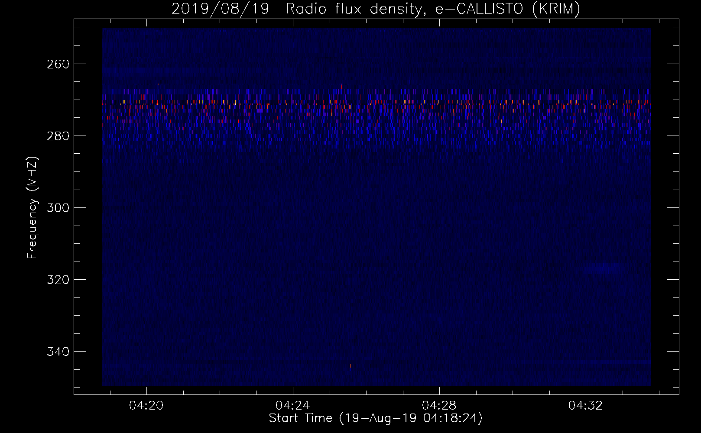Click the 'Start Time (19-Aug-19 04:18:24)' label
Screen dimensions: 701x433
tap(376, 418)
